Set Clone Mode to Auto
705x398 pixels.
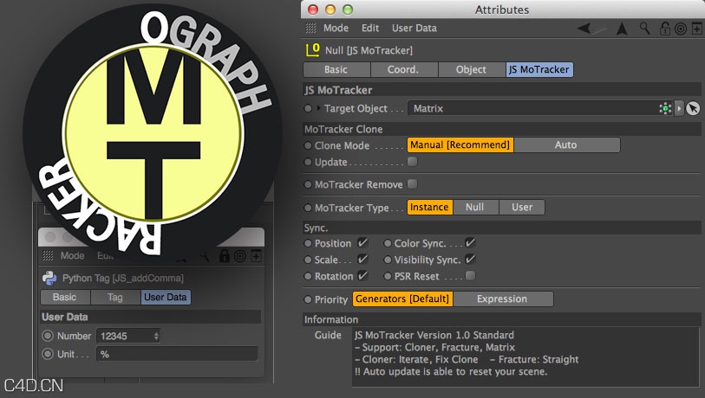tap(565, 145)
